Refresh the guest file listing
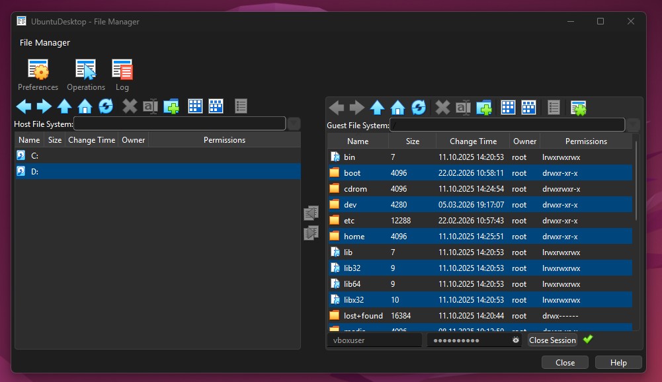 [x=419, y=107]
